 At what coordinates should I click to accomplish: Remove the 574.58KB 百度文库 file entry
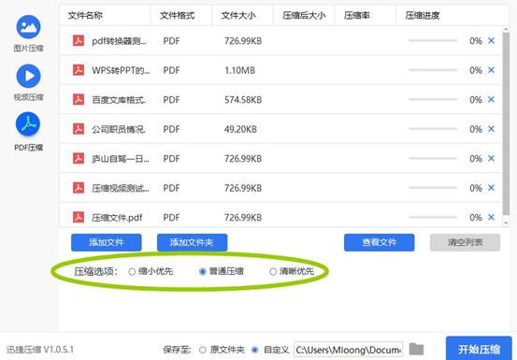491,99
